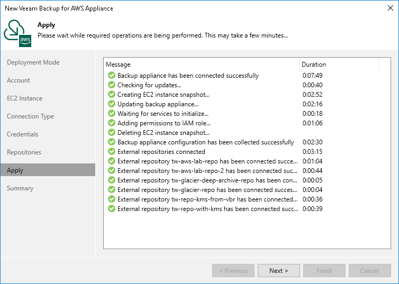Go to the EC2 Instance step
Screen dimensions: 399x284
pos(24,98)
